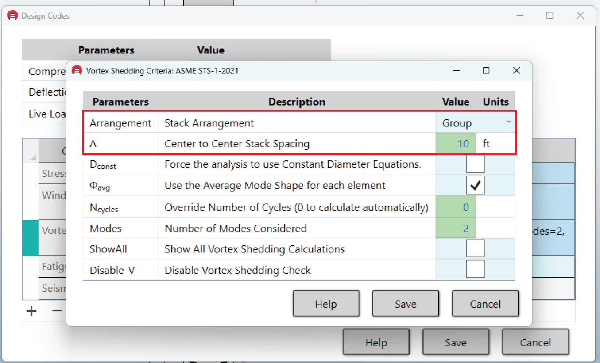600x363 pixels.
Task: Click the Vortex Shedding Criteria dialog app icon
Action: [77, 71]
